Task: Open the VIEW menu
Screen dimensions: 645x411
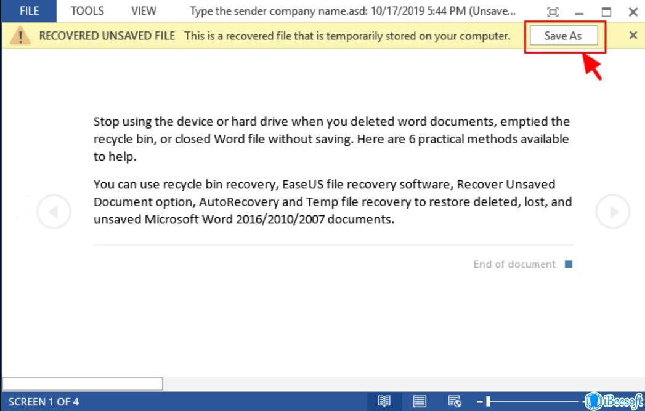Action: [144, 11]
